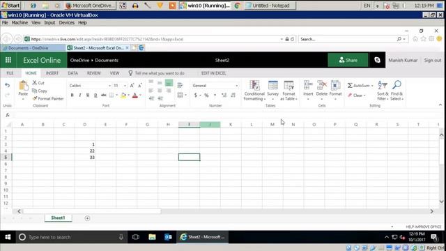Toggle Underline formatting
Image resolution: width=446 pixels, height=251 pixels.
tap(88, 95)
